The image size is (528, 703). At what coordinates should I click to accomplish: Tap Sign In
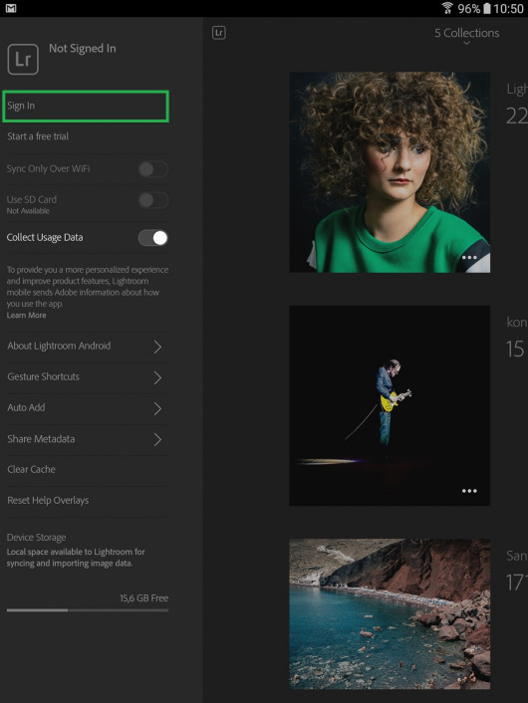pyautogui.click(x=86, y=107)
